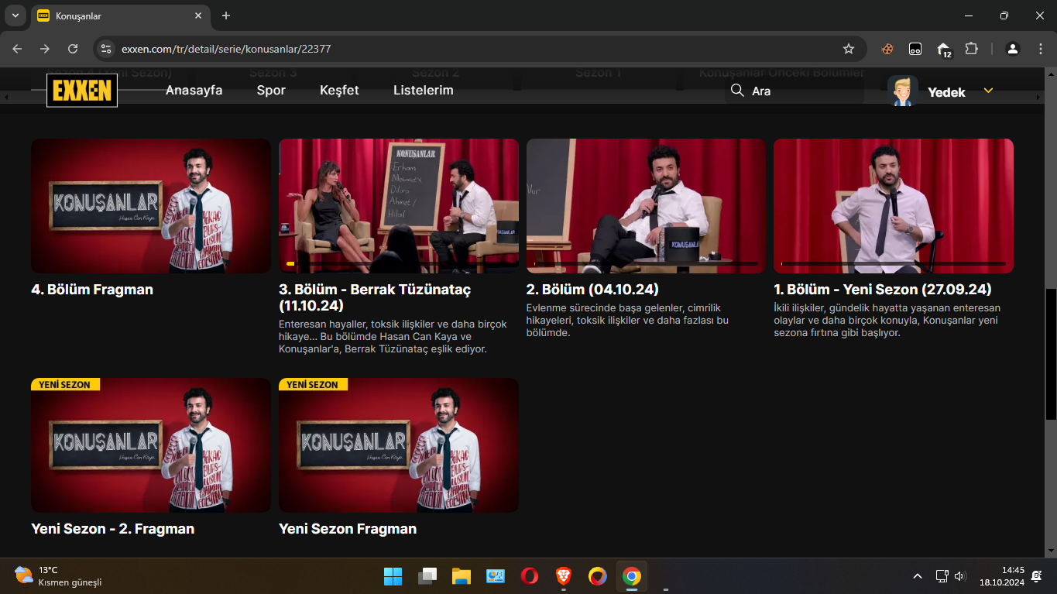Click the title 4. Bölüm Fragman

[92, 290]
